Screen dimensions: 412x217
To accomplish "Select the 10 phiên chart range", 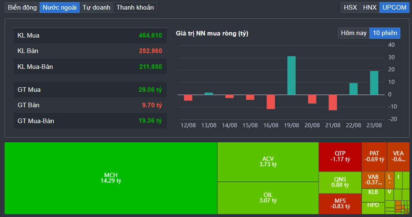I will tap(385, 33).
